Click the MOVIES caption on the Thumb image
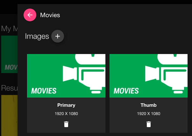This screenshot has height=136, width=192. coord(126,91)
